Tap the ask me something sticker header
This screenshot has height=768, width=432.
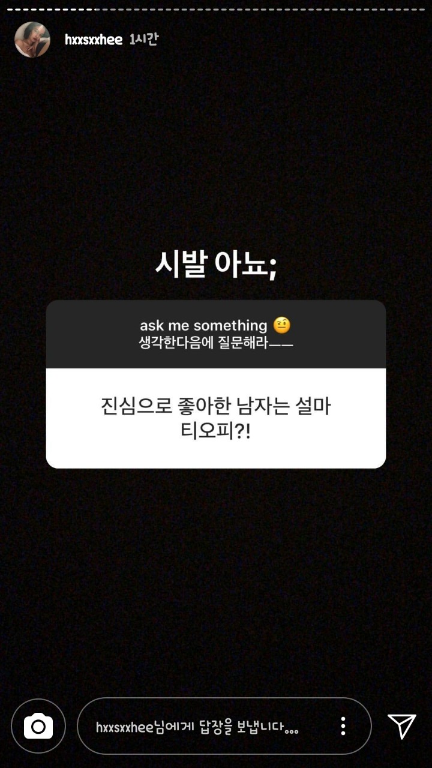(x=216, y=334)
